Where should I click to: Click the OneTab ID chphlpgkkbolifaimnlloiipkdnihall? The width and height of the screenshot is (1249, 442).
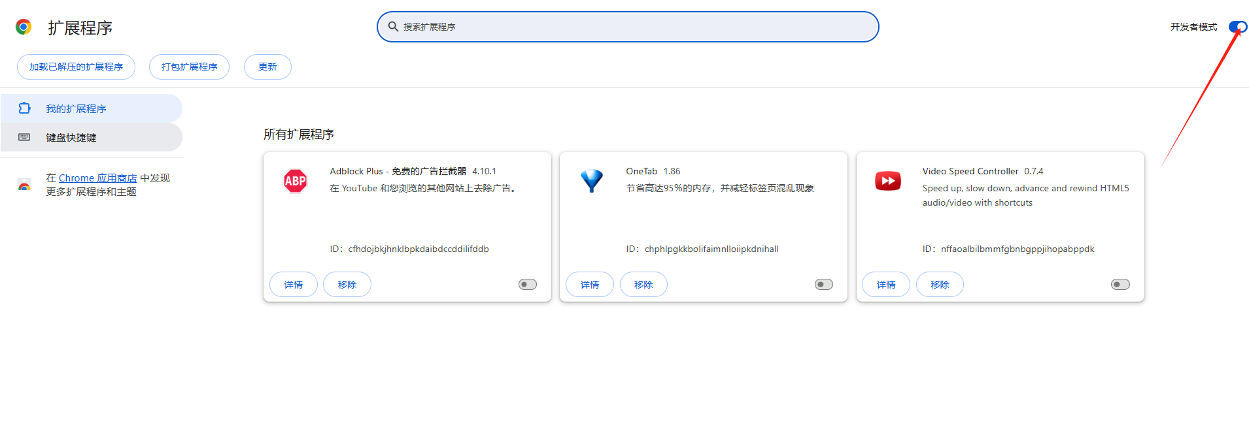tap(711, 249)
